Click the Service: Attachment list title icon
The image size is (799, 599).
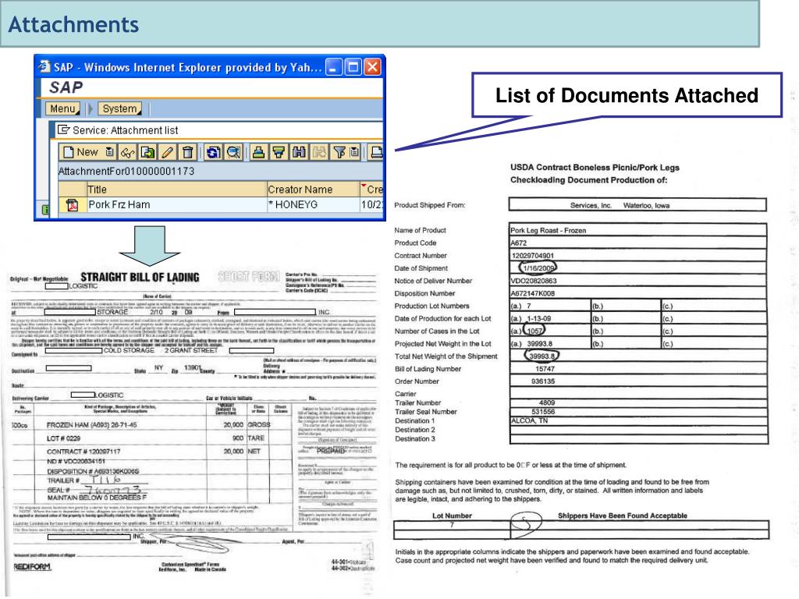tap(63, 130)
